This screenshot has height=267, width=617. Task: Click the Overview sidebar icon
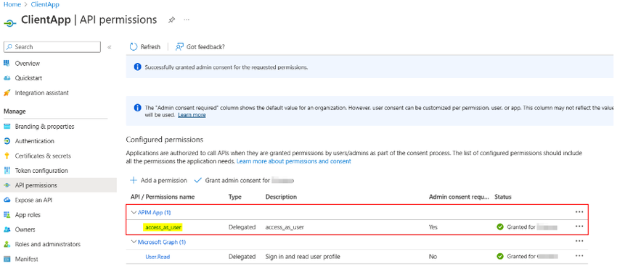tap(7, 63)
